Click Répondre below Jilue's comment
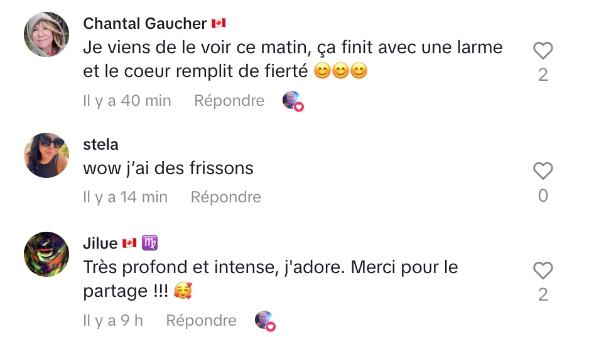The height and width of the screenshot is (337, 589). click(201, 321)
